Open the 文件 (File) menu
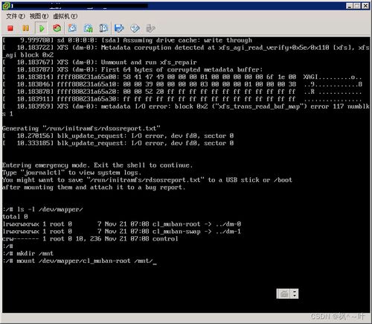 tap(16, 16)
